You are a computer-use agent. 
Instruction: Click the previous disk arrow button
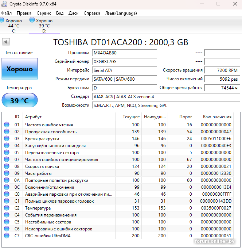point(5,42)
